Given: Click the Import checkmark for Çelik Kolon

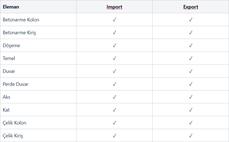Looking at the screenshot, I should pyautogui.click(x=114, y=123).
